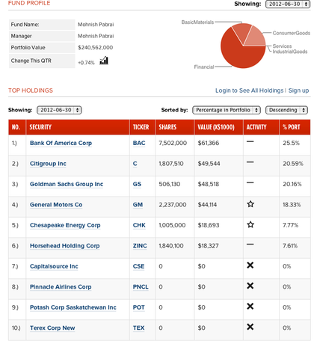The image size is (314, 341).
Task: Click the GS ticker link
Action: pyautogui.click(x=137, y=184)
